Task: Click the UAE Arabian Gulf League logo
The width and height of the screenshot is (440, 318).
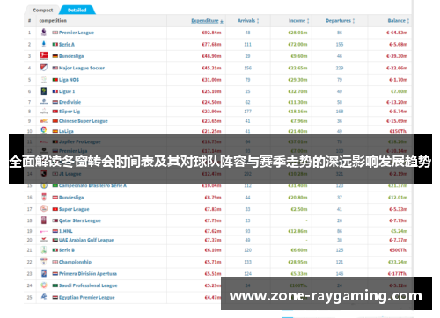Action: coord(44,240)
